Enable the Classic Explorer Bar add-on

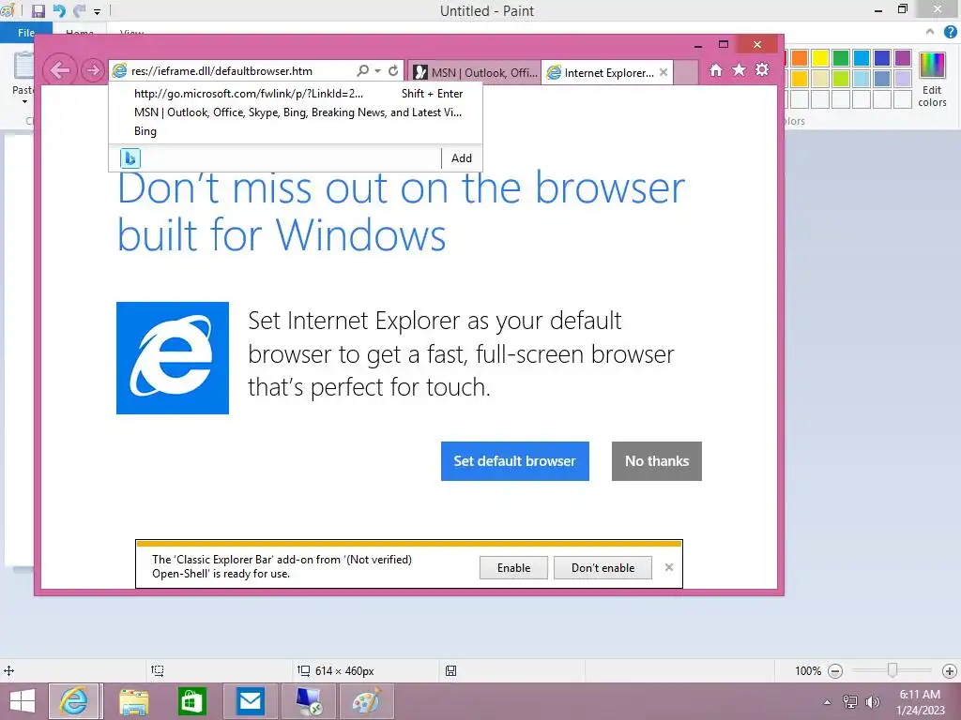[513, 567]
